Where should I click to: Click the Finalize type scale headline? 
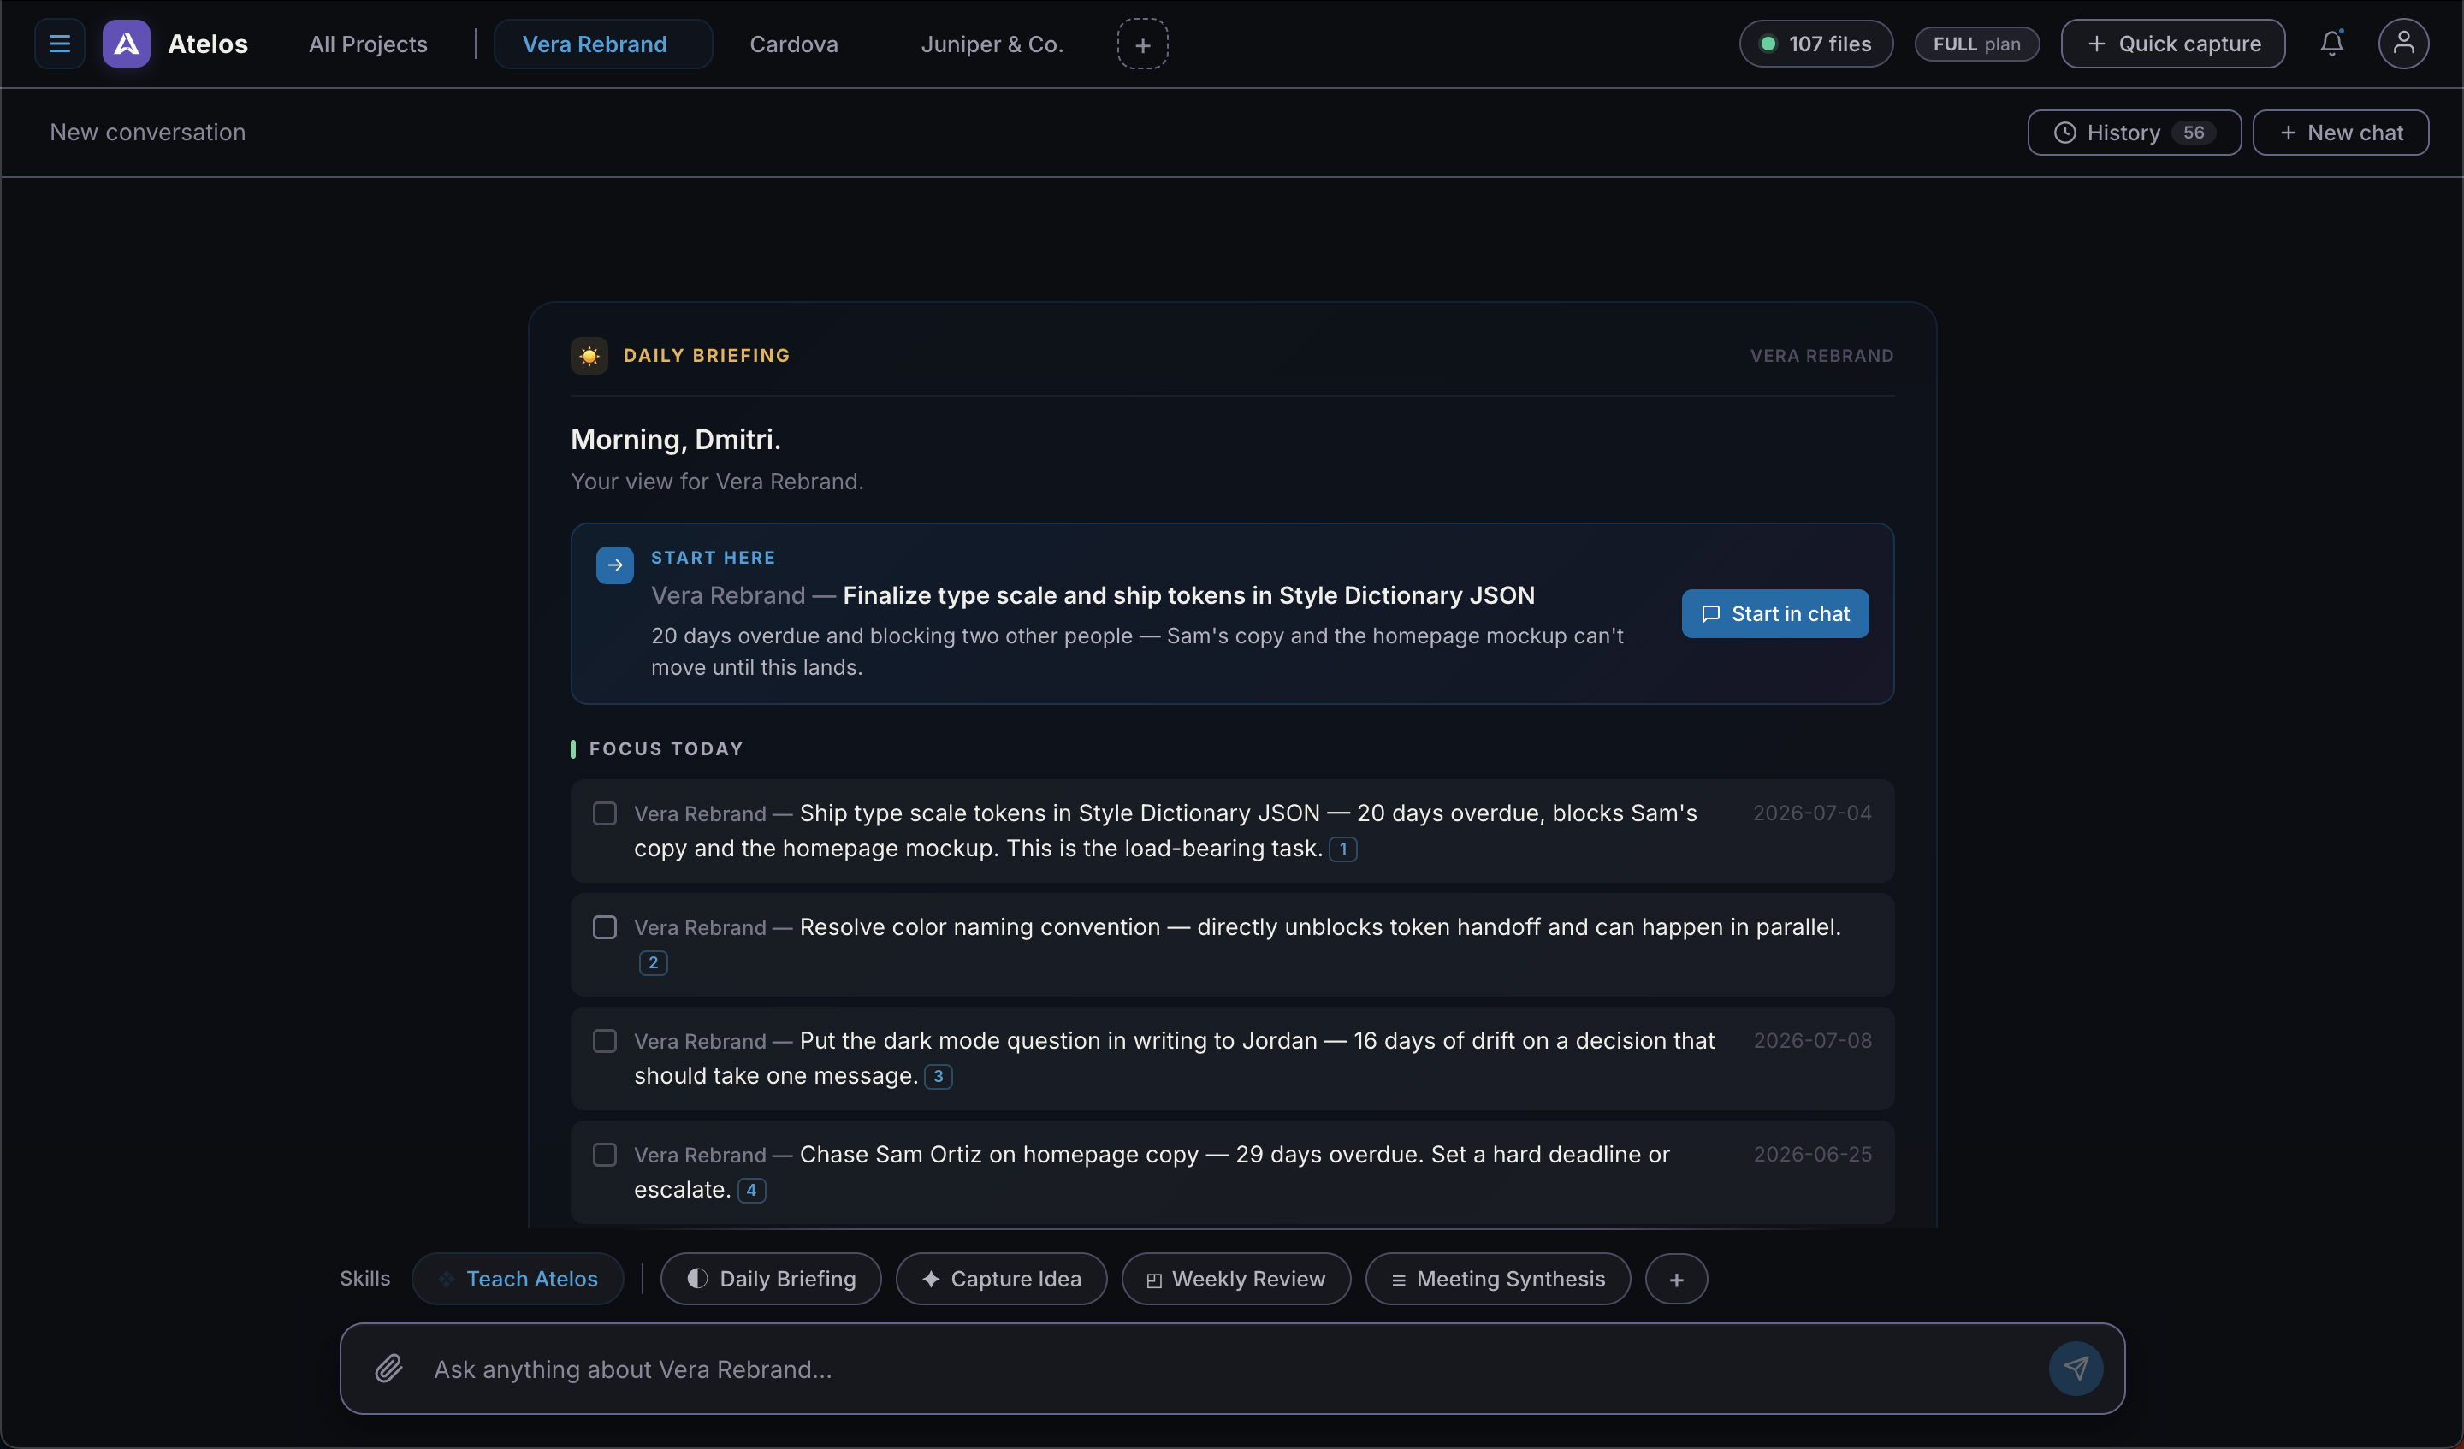coord(1188,595)
